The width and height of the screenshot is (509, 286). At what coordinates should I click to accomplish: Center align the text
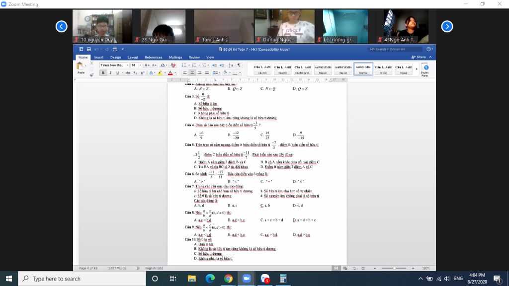pyautogui.click(x=192, y=73)
